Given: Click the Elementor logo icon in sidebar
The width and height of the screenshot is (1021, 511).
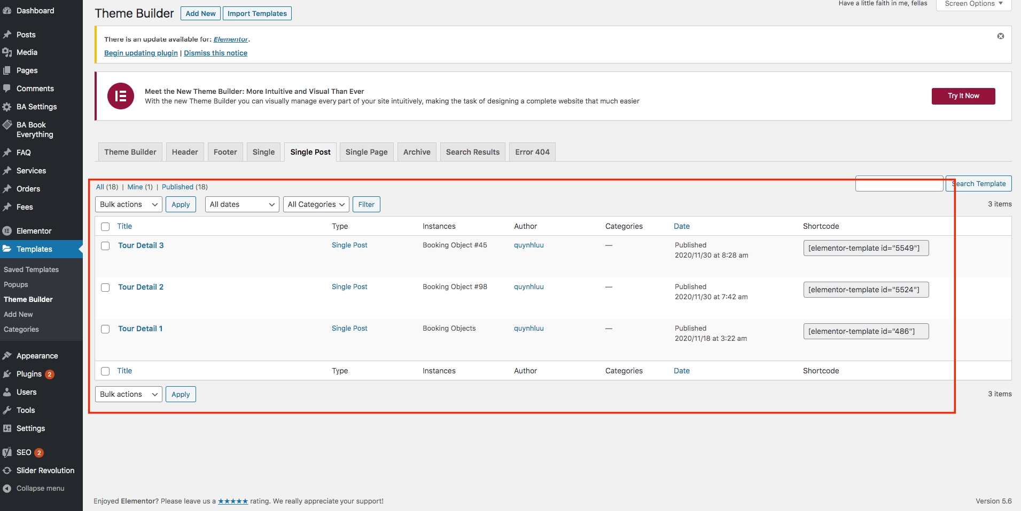Looking at the screenshot, I should coord(7,231).
